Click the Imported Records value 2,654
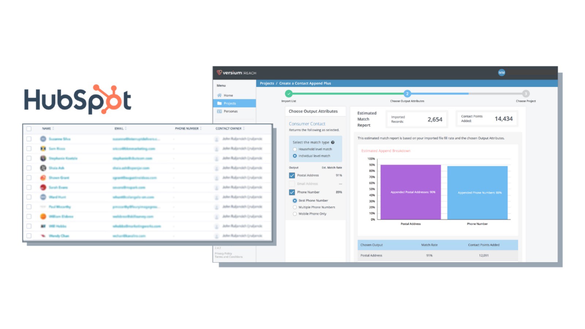Screen dimensions: 585x329 coord(435,120)
